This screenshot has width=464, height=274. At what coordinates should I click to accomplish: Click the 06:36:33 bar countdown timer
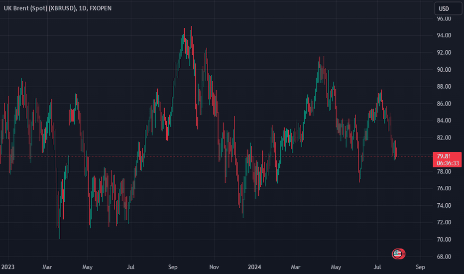(x=448, y=163)
